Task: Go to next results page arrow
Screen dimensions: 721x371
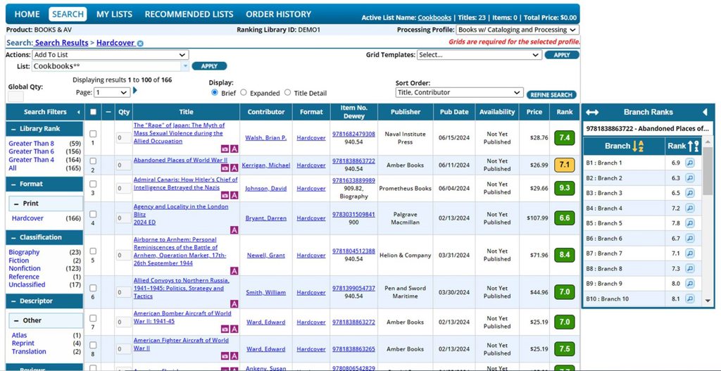Action: coord(135,91)
